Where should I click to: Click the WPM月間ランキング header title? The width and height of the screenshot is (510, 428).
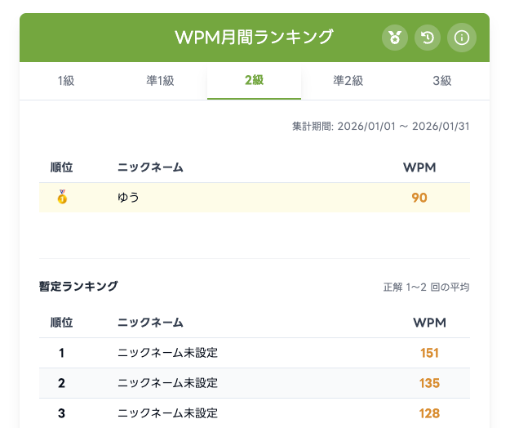254,37
